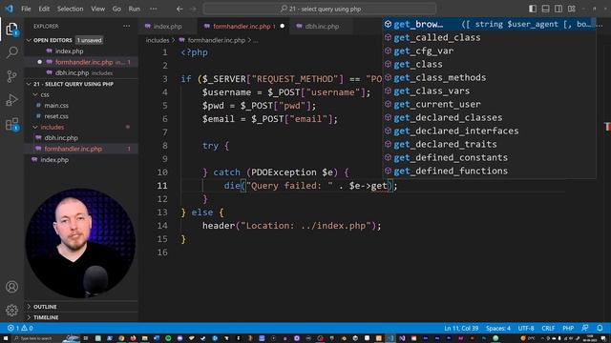Open Run and Debug view
The image size is (611, 343).
tap(11, 100)
